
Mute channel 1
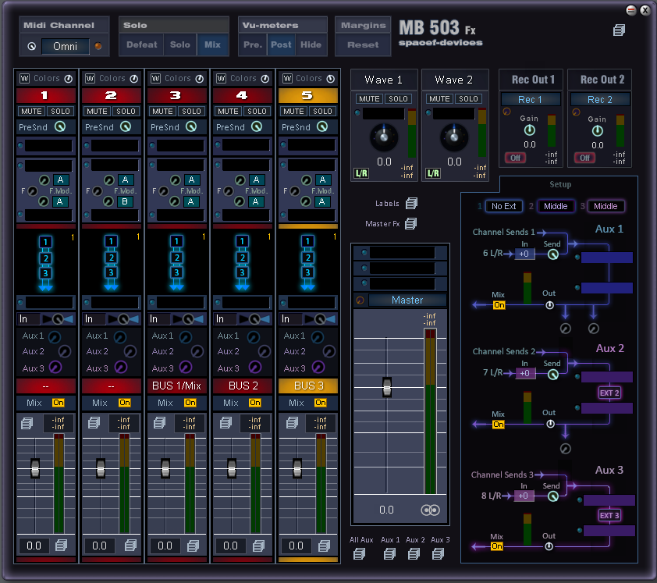click(31, 111)
